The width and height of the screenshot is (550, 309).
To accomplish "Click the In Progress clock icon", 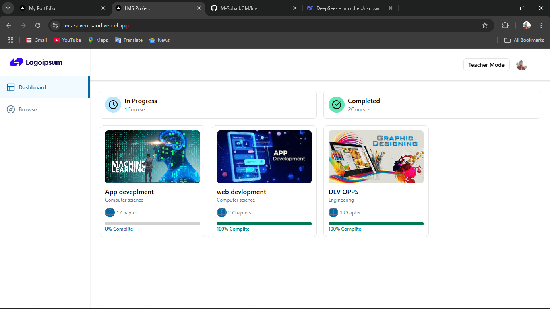I will click(113, 105).
